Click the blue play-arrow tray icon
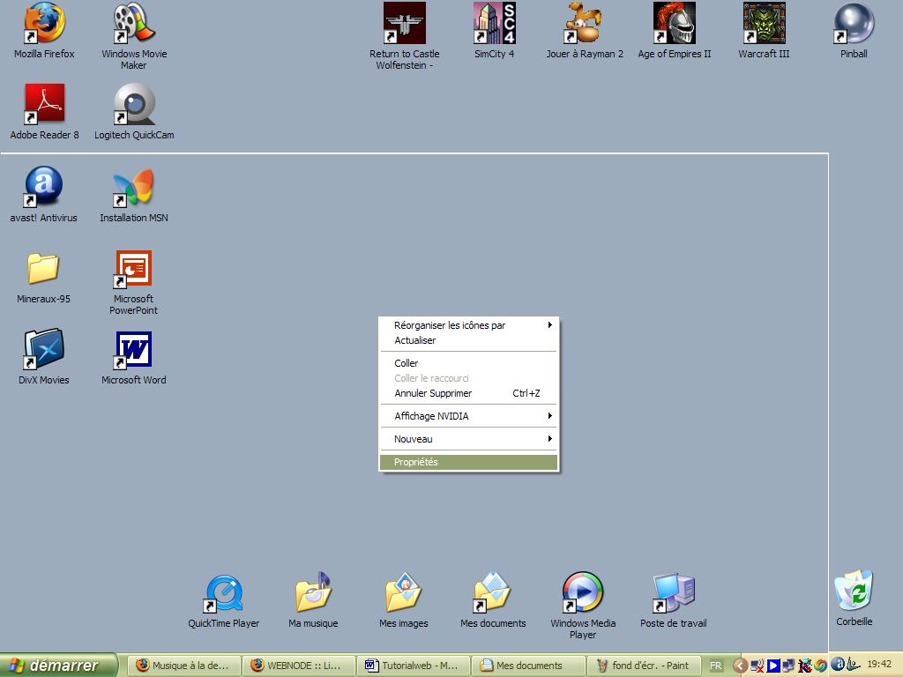 click(x=773, y=666)
